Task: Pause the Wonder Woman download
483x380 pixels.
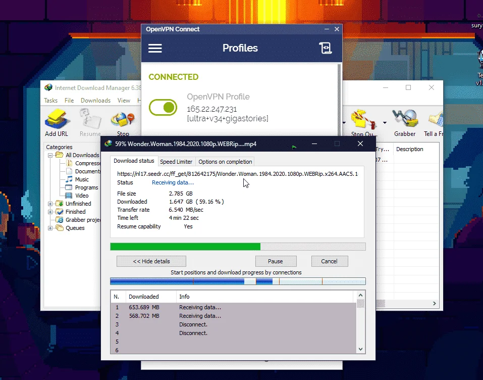Action: coord(276,261)
